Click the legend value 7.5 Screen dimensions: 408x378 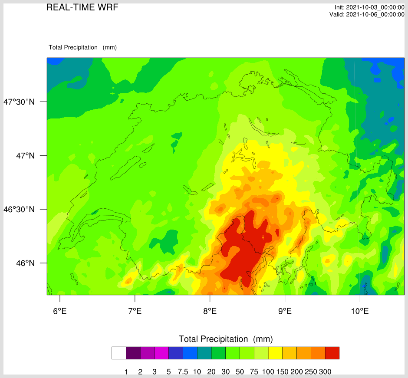(x=183, y=372)
